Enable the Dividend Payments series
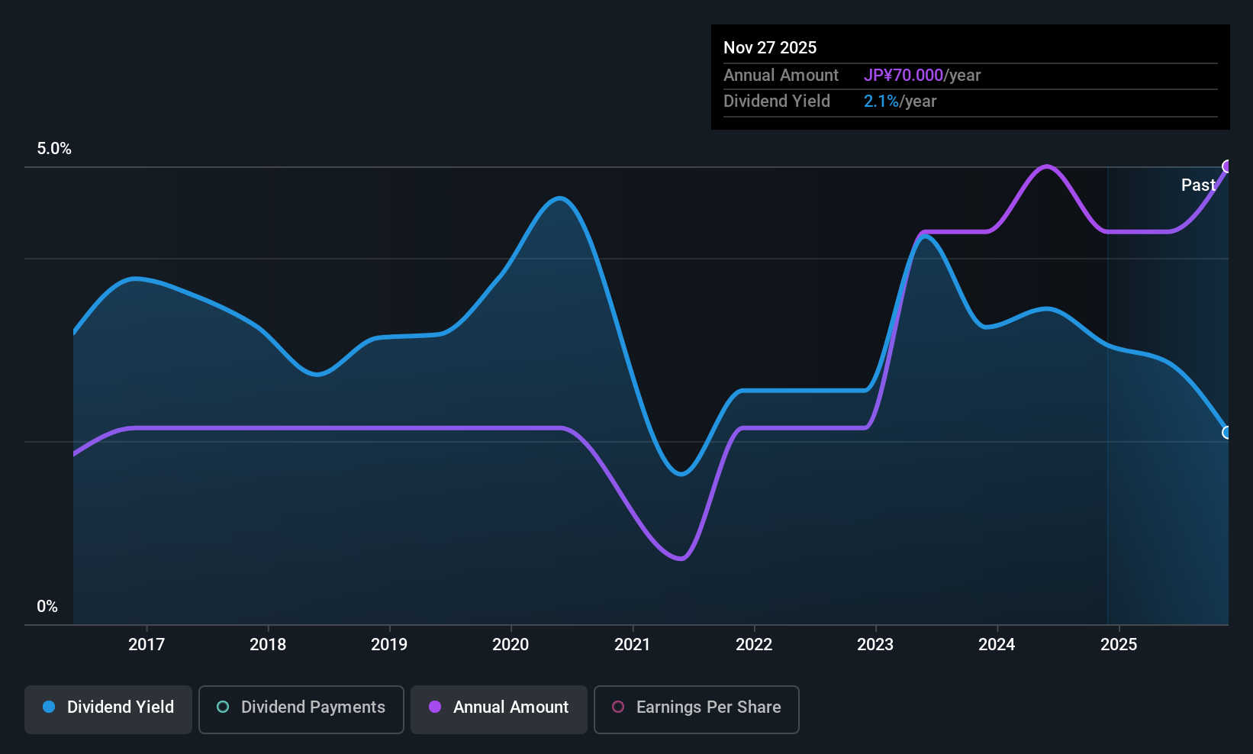The image size is (1253, 754). tap(301, 710)
